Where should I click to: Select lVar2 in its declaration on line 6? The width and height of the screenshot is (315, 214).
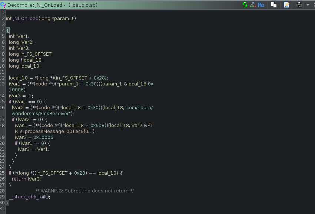click(26, 42)
